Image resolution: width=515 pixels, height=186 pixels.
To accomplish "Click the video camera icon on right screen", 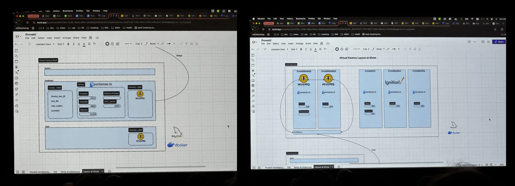I will 488,42.
